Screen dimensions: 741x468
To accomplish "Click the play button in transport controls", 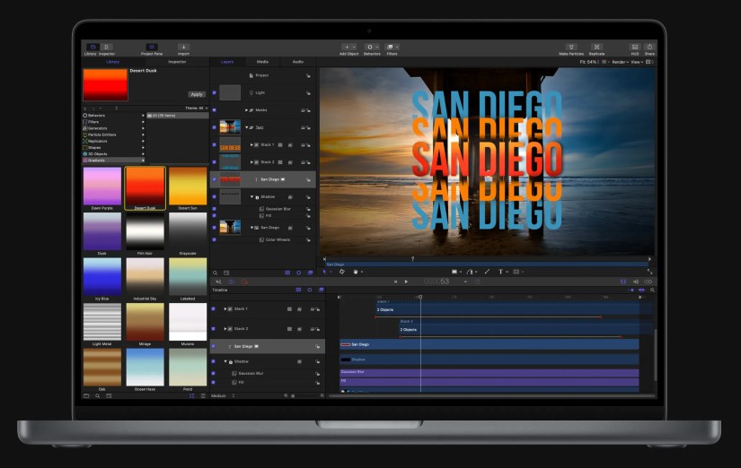I will pyautogui.click(x=406, y=282).
